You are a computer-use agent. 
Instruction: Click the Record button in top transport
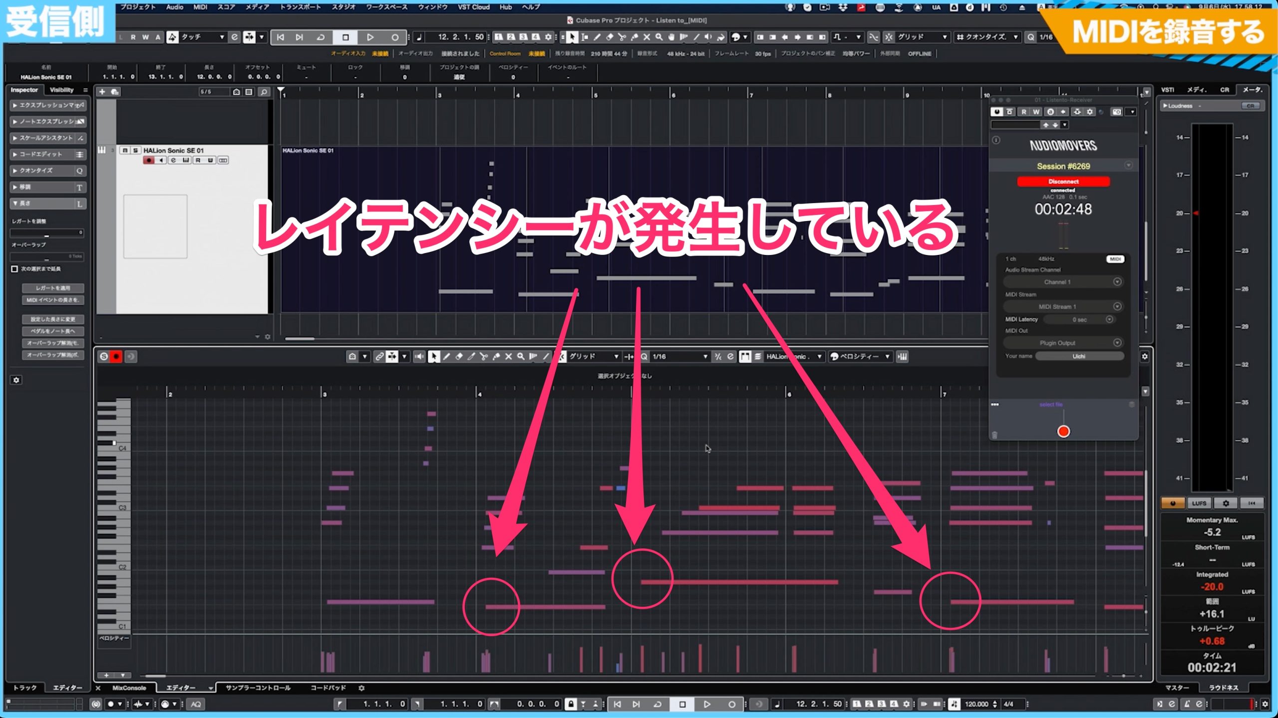(395, 37)
